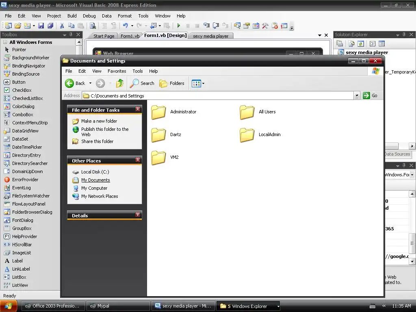Open the Windows Explorer taskbar group dropdown
This screenshot has width=416, height=312.
pyautogui.click(x=278, y=306)
